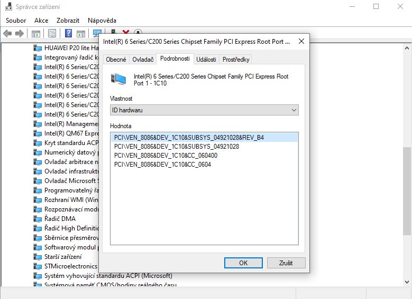The width and height of the screenshot is (412, 299).
Task: Switch to the Prostředky tab
Action: pyautogui.click(x=236, y=60)
